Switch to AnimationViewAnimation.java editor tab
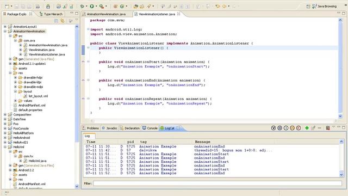Screen dimensions: 348x196 [x=106, y=14]
